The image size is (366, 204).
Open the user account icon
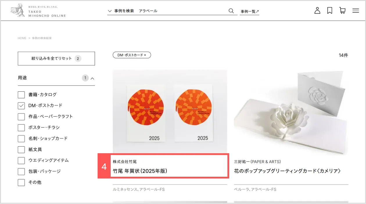[x=317, y=11]
